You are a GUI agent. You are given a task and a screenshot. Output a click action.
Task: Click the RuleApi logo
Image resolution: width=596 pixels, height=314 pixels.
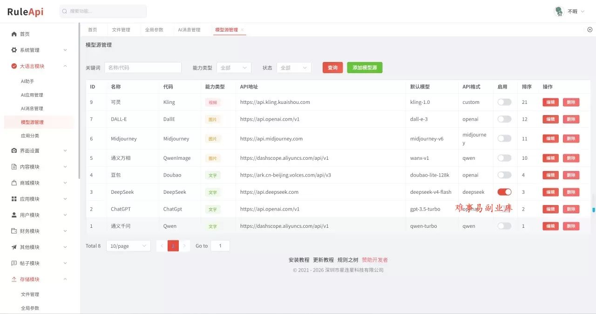pos(25,12)
